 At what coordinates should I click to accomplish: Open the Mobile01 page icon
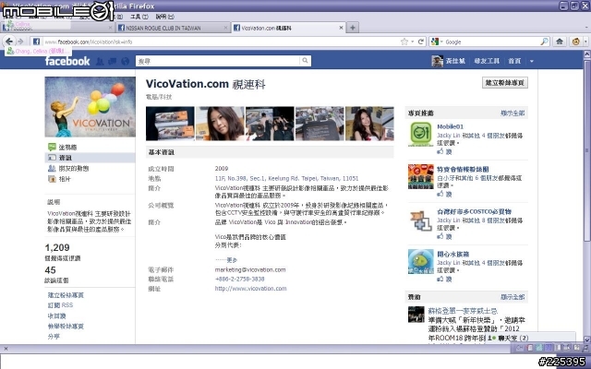pos(421,134)
